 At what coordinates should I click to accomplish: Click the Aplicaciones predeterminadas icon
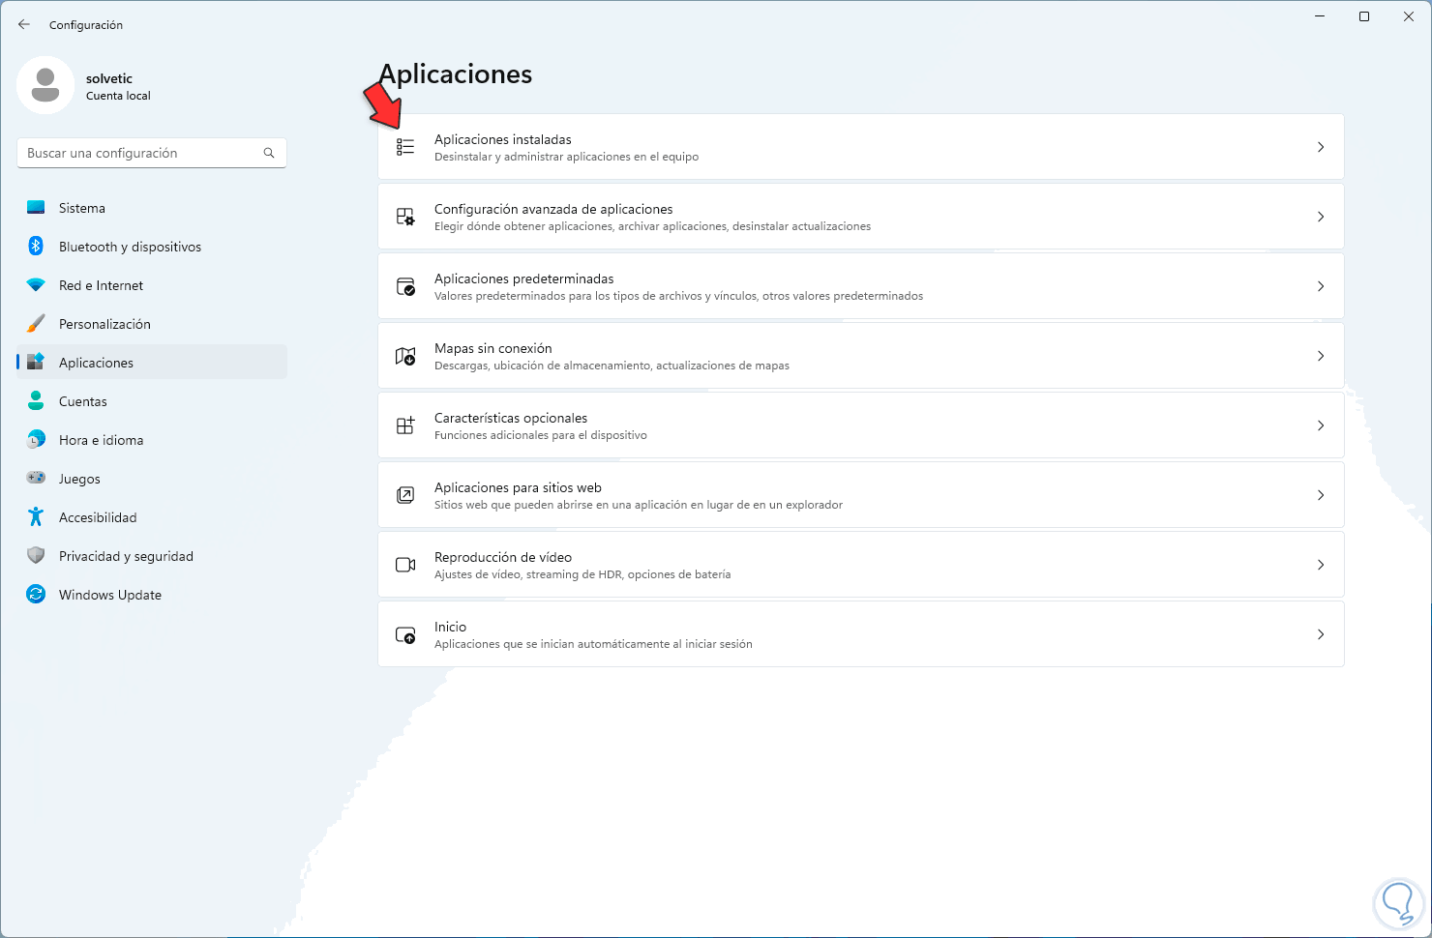pos(405,286)
